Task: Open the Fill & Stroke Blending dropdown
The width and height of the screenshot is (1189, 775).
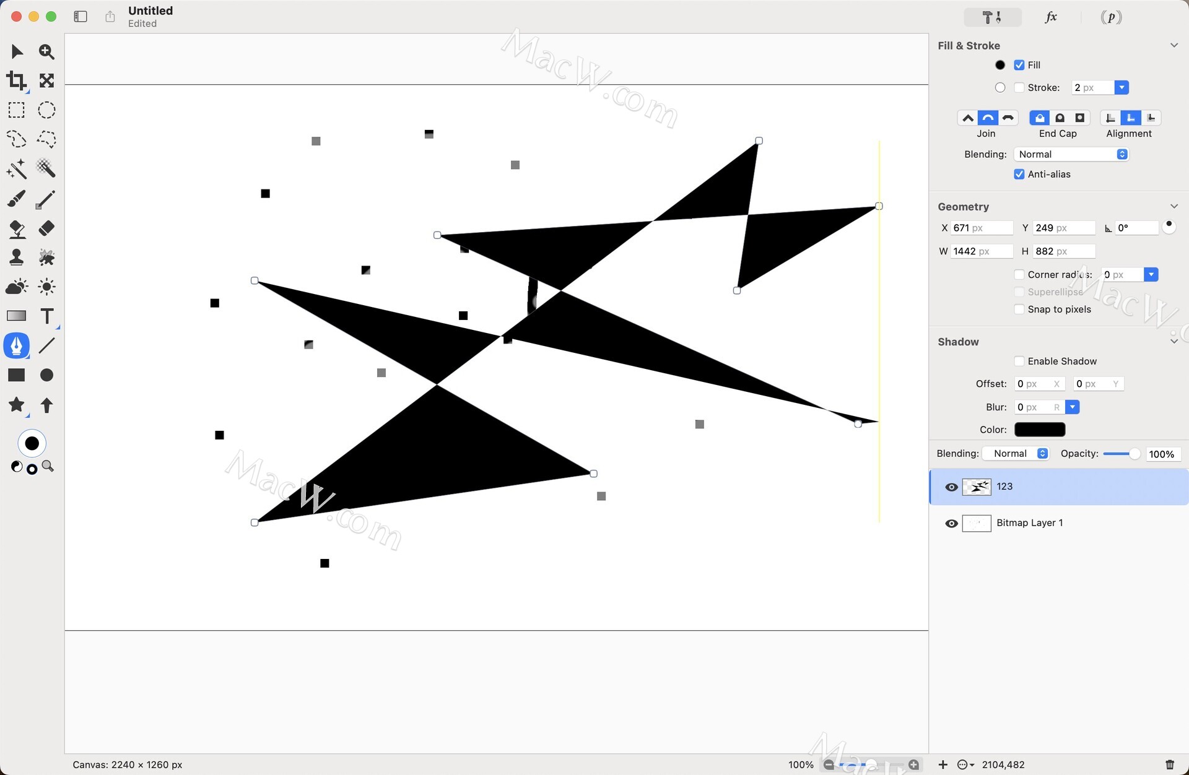Action: pyautogui.click(x=1071, y=155)
